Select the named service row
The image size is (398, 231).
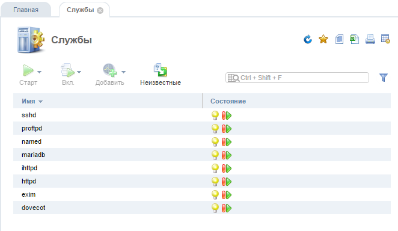[x=202, y=141]
